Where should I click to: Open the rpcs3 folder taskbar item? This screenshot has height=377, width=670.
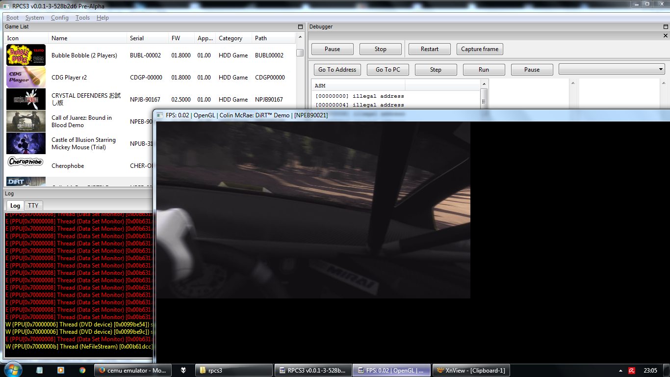(234, 370)
